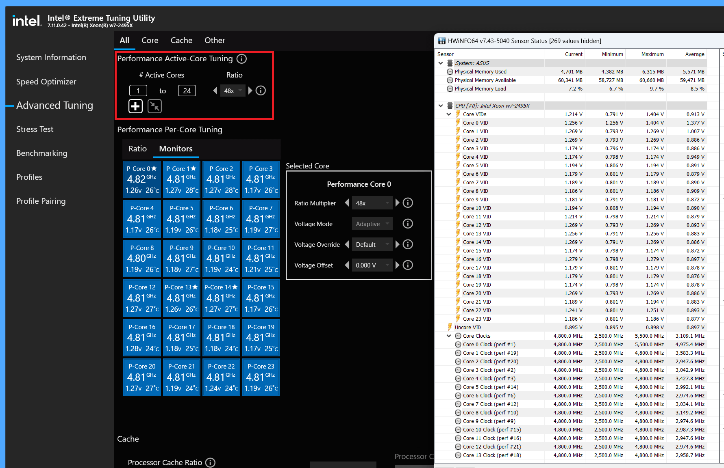This screenshot has height=468, width=724.
Task: Open Voltage Override Default dropdown
Action: [372, 244]
